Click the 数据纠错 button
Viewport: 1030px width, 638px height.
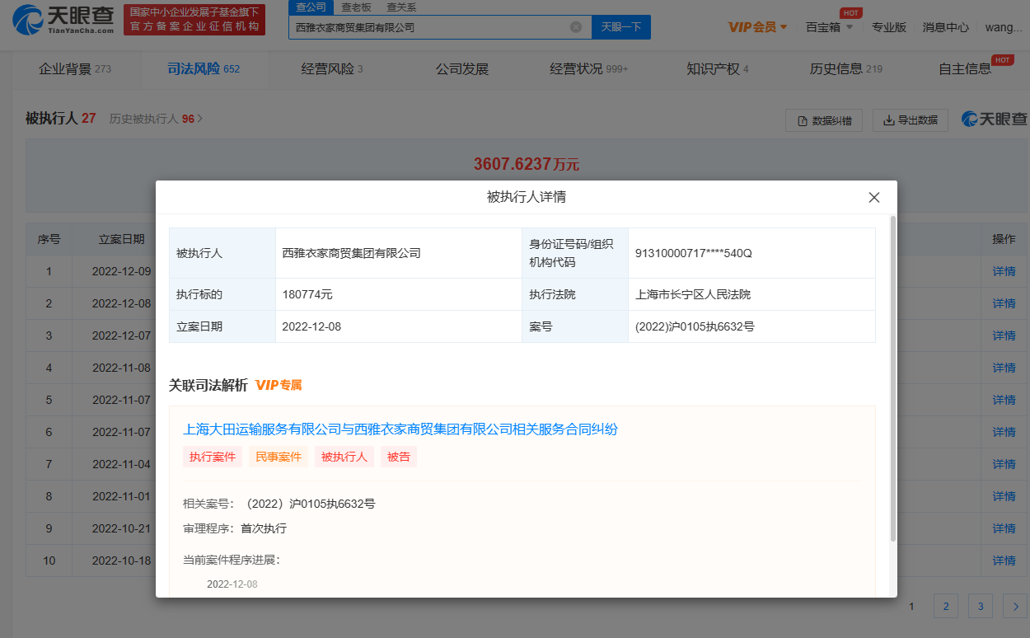pyautogui.click(x=824, y=120)
